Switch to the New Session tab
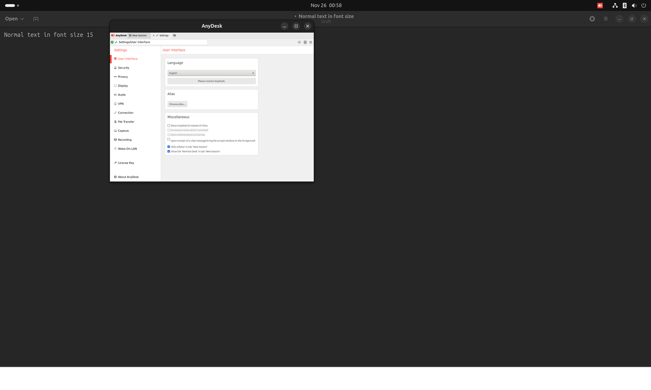651x390 pixels. click(x=137, y=35)
